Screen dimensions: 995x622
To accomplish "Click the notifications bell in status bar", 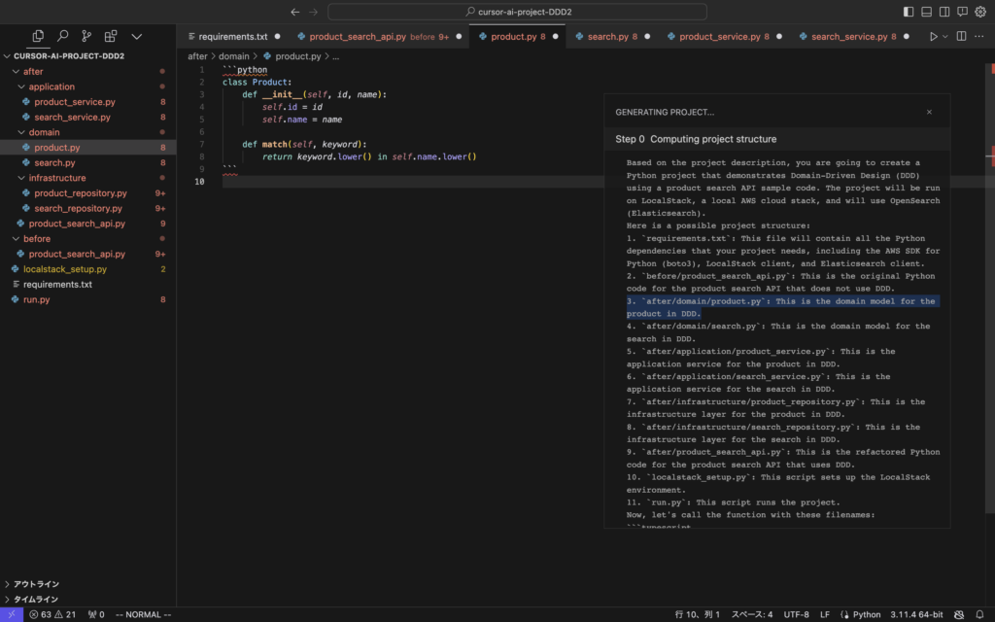I will tap(980, 614).
